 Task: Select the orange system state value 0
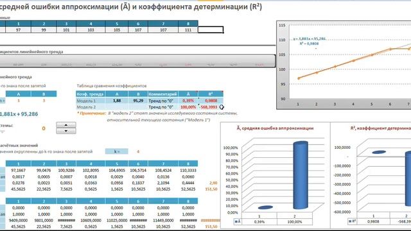[x=44, y=128]
